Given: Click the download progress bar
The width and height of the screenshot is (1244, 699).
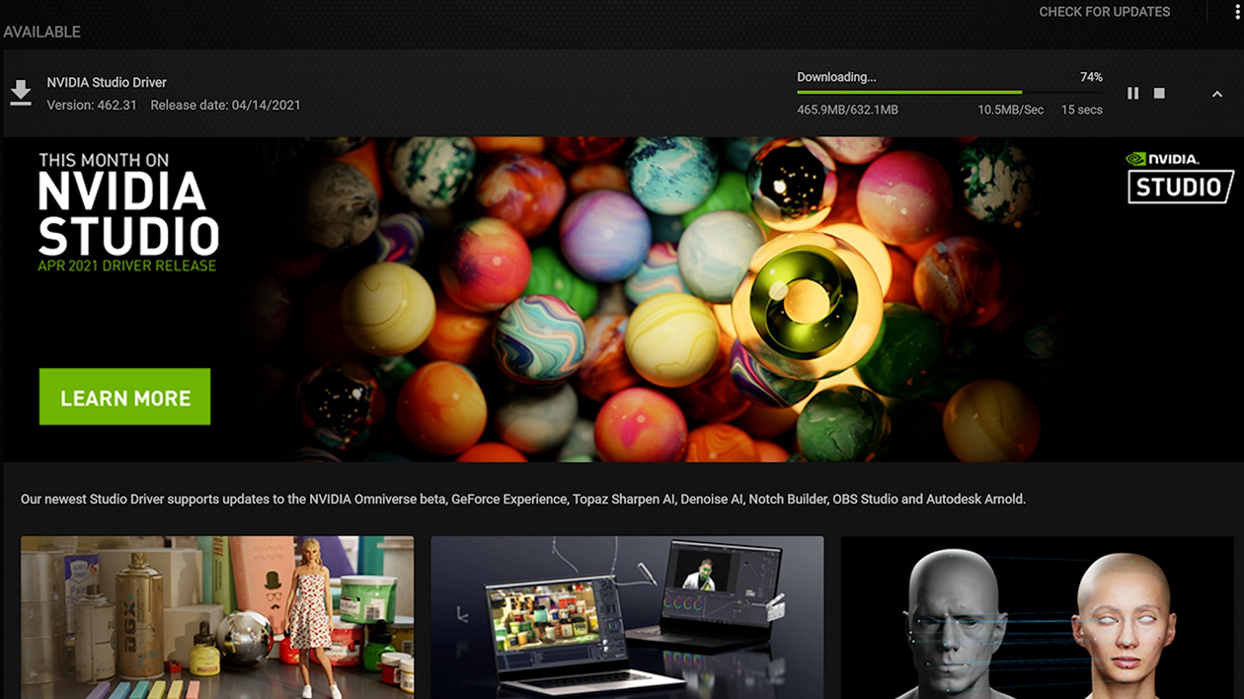Looking at the screenshot, I should 950,93.
